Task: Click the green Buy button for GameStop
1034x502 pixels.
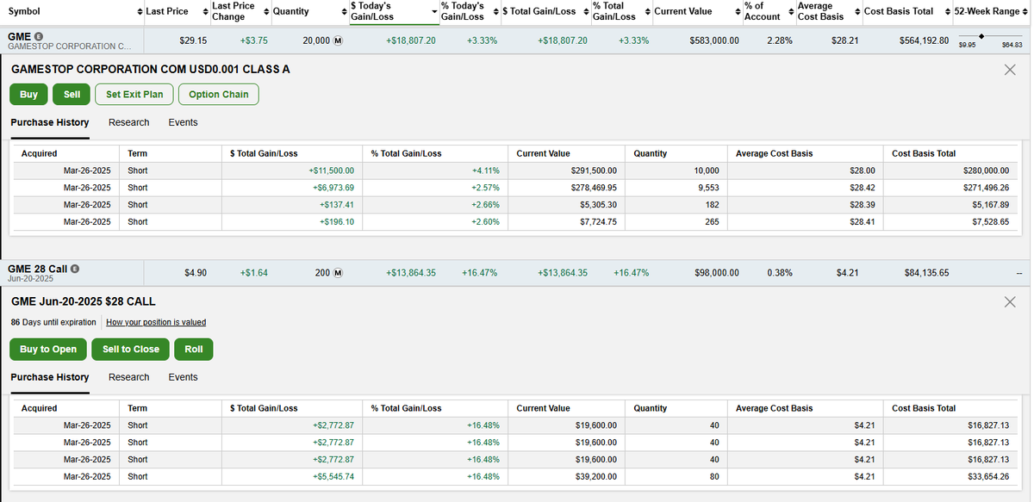Action: pos(28,95)
